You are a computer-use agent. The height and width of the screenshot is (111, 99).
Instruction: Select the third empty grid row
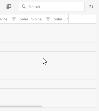click(48, 47)
